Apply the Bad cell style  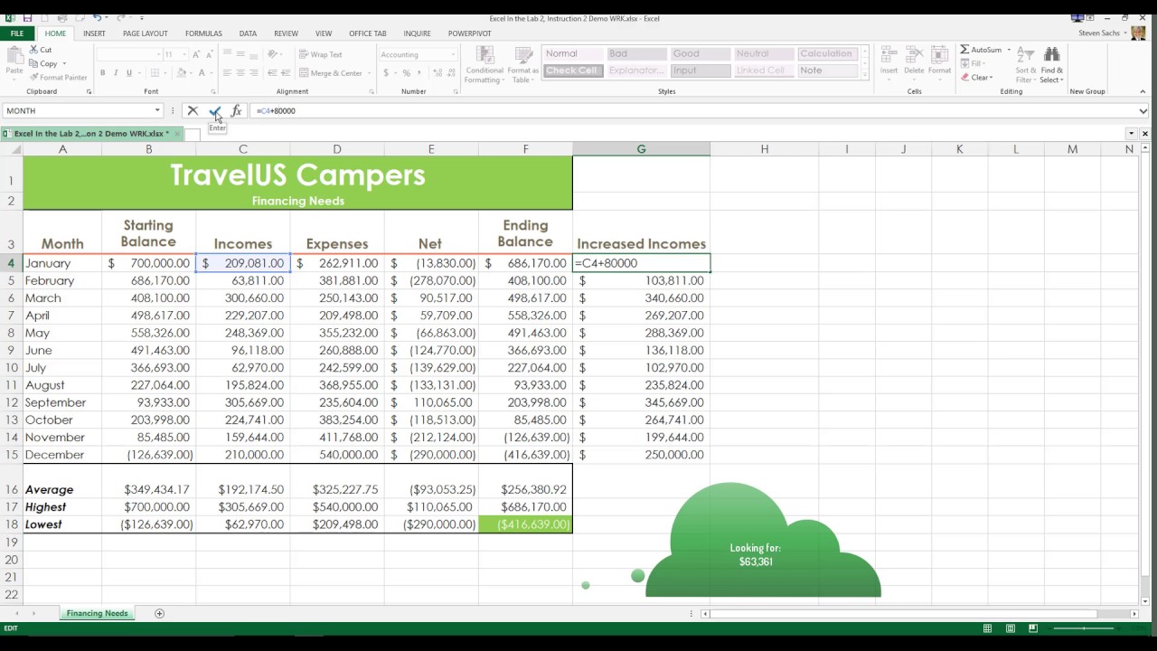pos(636,53)
